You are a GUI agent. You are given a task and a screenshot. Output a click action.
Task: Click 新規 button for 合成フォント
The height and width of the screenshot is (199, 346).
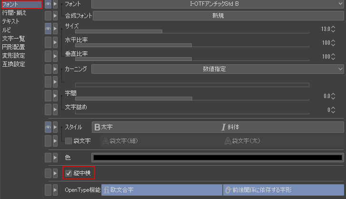217,16
